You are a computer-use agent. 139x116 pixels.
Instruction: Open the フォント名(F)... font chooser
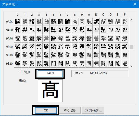tap(93, 110)
